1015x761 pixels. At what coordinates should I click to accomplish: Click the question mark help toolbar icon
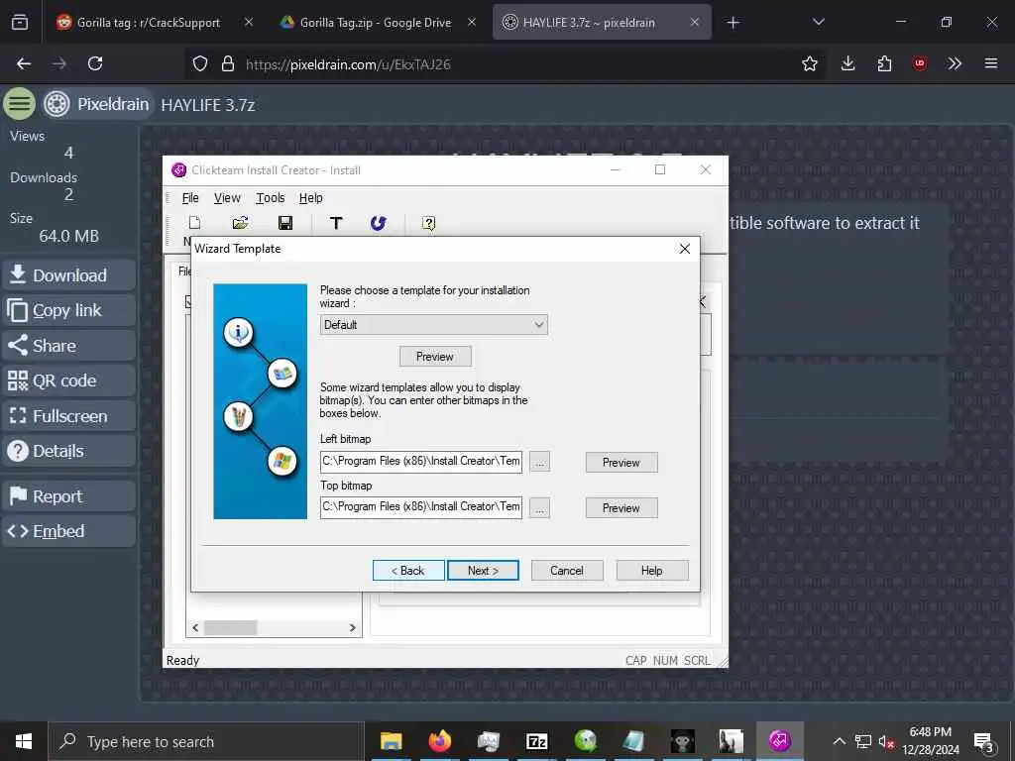428,223
